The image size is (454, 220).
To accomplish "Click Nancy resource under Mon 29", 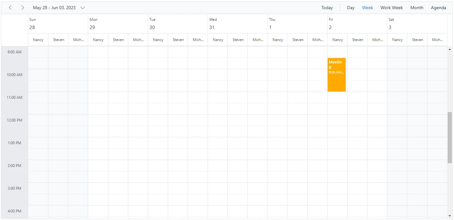I will [x=98, y=40].
